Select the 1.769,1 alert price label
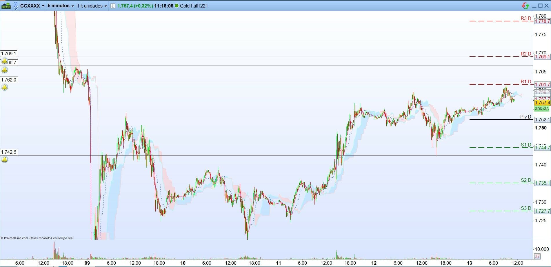 (9, 53)
